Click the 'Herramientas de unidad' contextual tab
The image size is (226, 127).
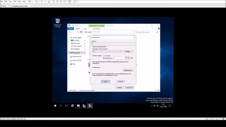(x=96, y=26)
